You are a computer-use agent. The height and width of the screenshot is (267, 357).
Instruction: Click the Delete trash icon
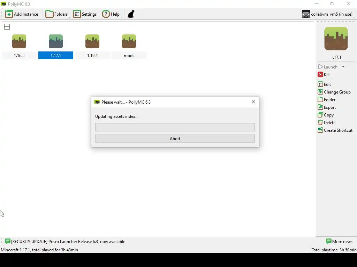point(320,123)
